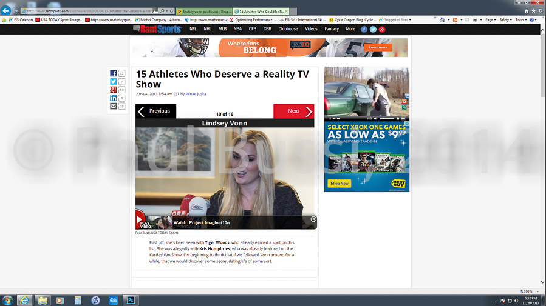The image size is (546, 306).
Task: Toggle HD on the sidebar video
Action: [x=369, y=118]
